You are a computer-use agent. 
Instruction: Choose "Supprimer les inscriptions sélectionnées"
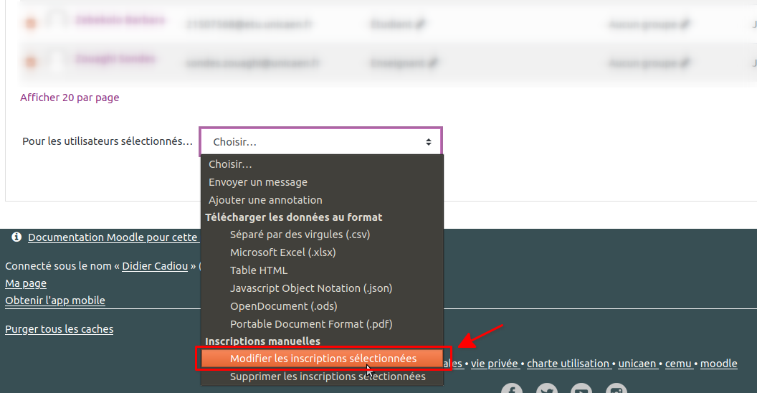click(328, 377)
